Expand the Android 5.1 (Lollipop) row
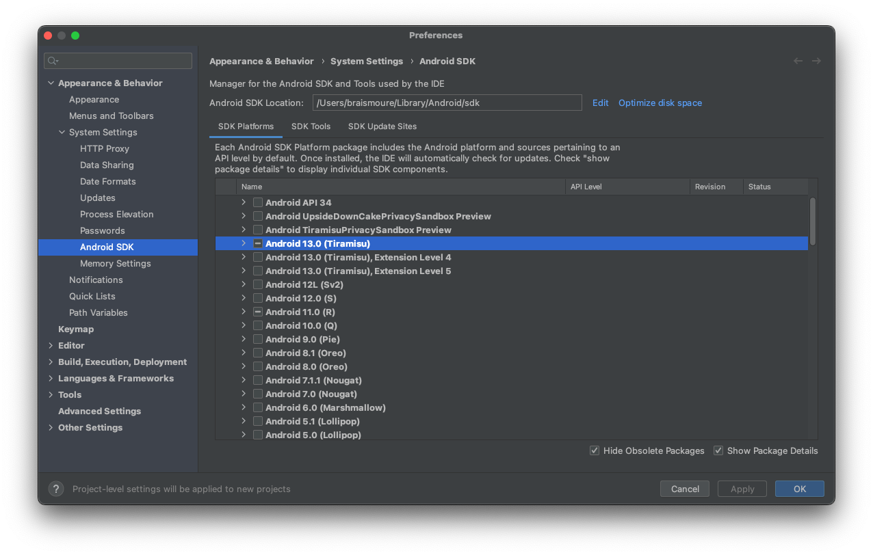The width and height of the screenshot is (873, 555). click(244, 421)
